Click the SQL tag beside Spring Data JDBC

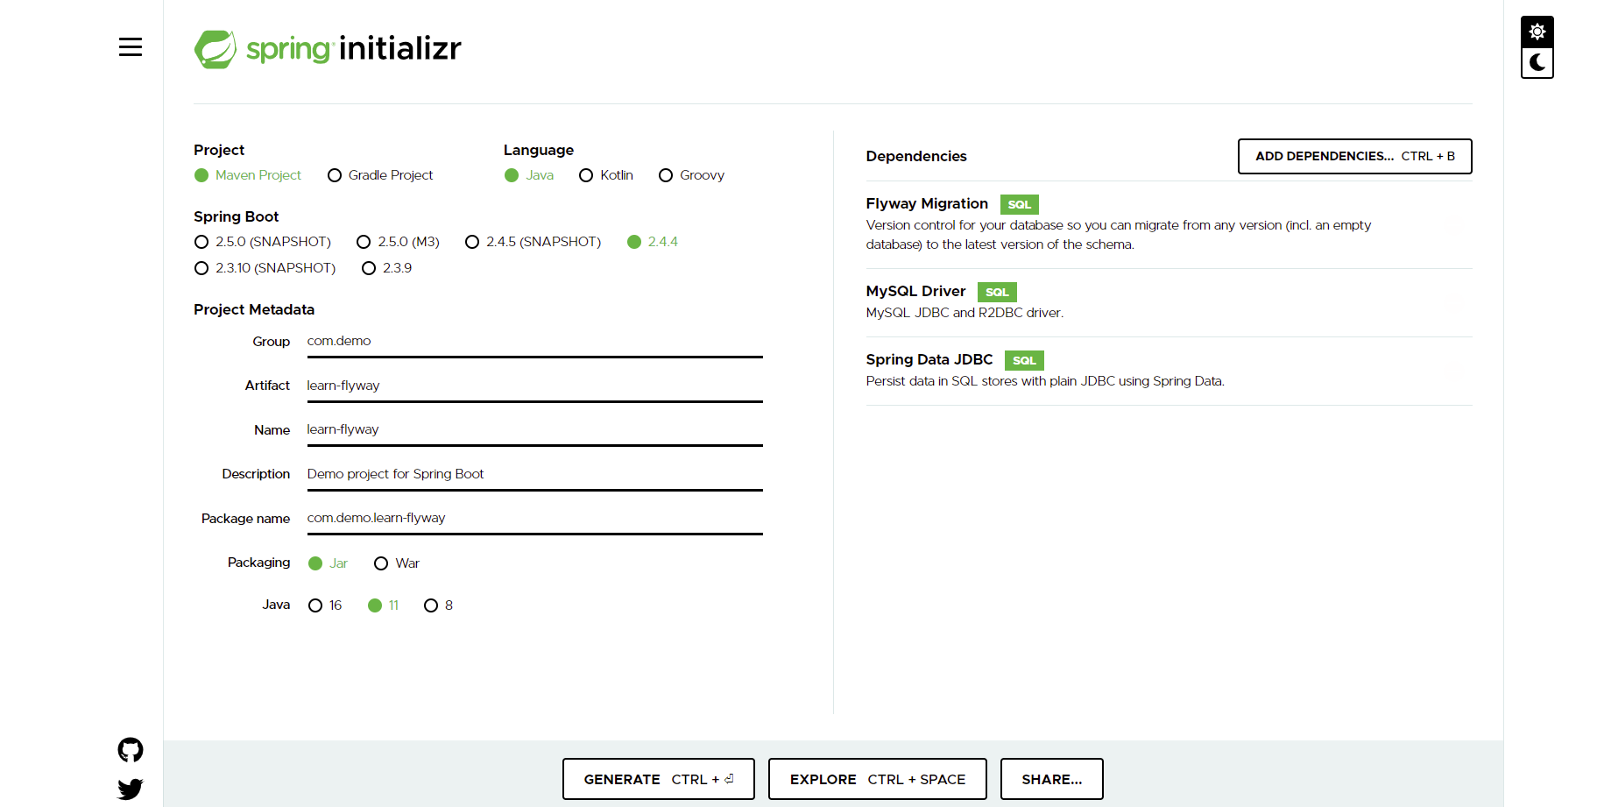point(1024,360)
